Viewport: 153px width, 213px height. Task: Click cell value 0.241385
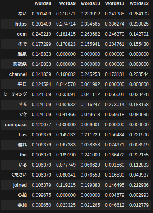point(115,14)
